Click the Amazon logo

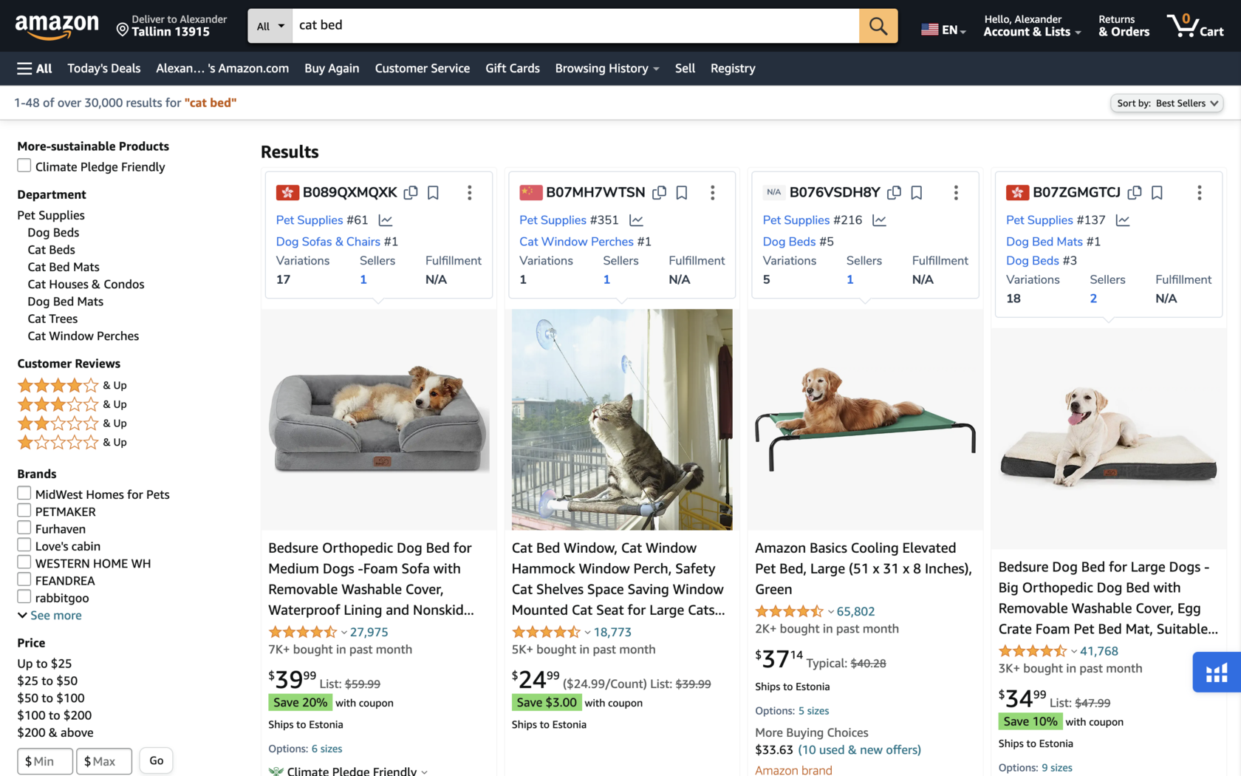[57, 26]
